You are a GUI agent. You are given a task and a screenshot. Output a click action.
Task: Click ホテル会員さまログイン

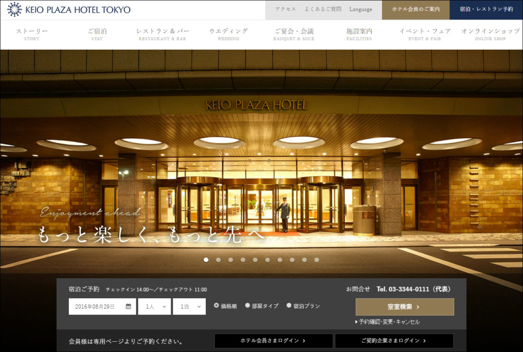pos(274,341)
